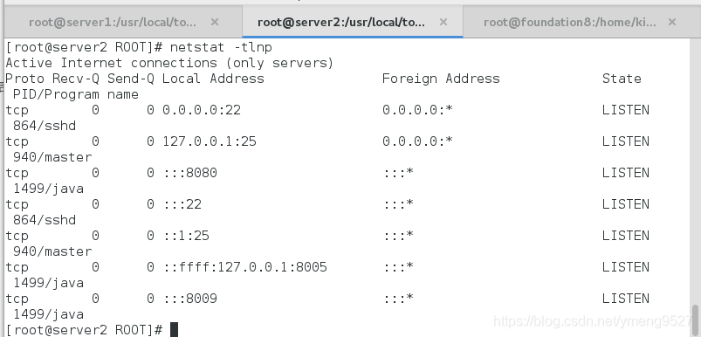Click the Proto column header
This screenshot has width=701, height=337.
[x=24, y=79]
